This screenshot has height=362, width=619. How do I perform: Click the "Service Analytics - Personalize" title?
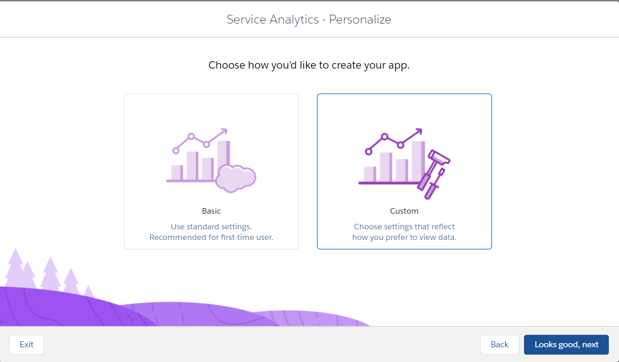(309, 19)
